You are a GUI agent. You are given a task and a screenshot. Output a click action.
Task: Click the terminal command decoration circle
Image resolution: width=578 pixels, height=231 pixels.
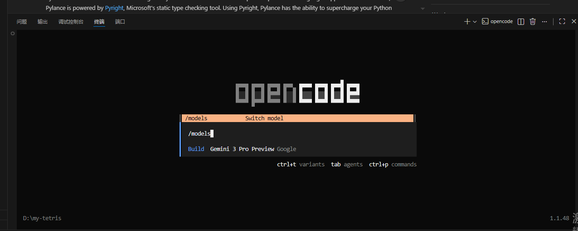pos(13,33)
